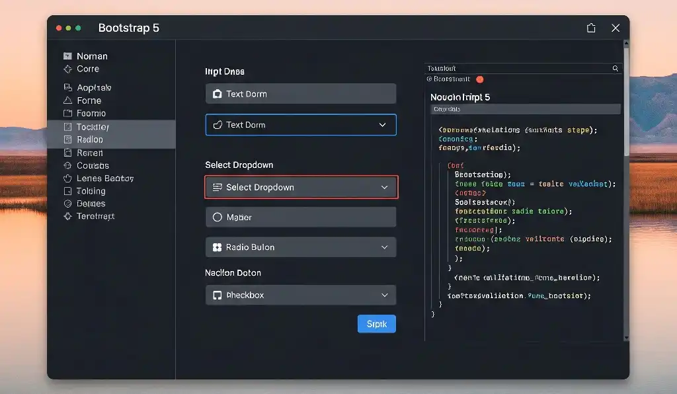Click the Maber input row
Image resolution: width=677 pixels, height=394 pixels.
pos(301,217)
